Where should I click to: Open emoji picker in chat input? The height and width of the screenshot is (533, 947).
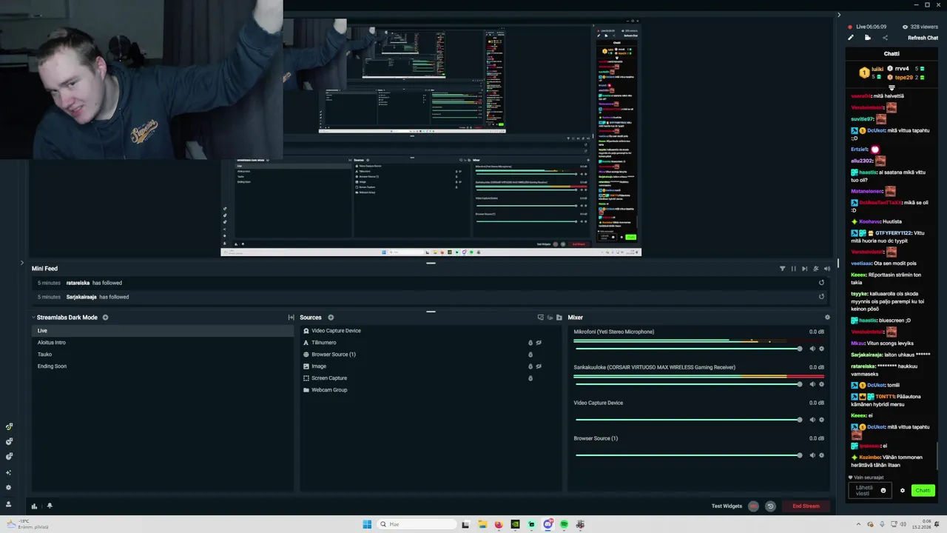coord(883,491)
